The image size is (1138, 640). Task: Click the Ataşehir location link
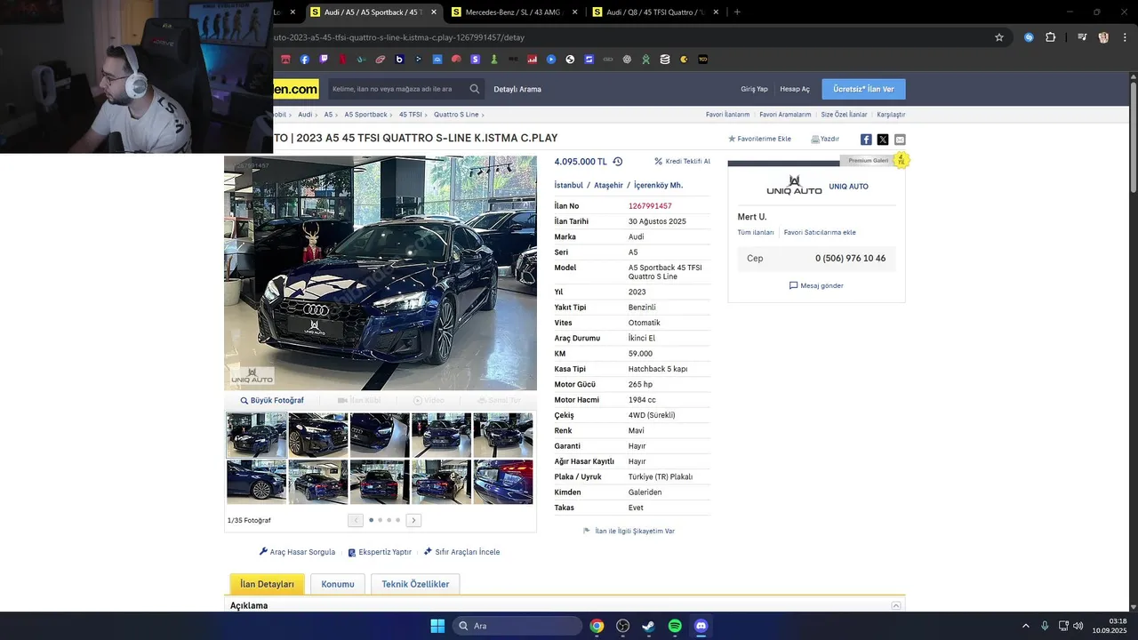point(608,186)
